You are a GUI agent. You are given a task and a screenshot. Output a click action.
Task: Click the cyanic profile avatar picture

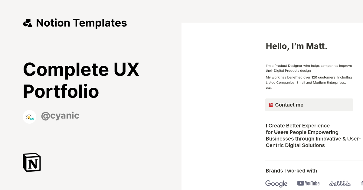pos(29,116)
